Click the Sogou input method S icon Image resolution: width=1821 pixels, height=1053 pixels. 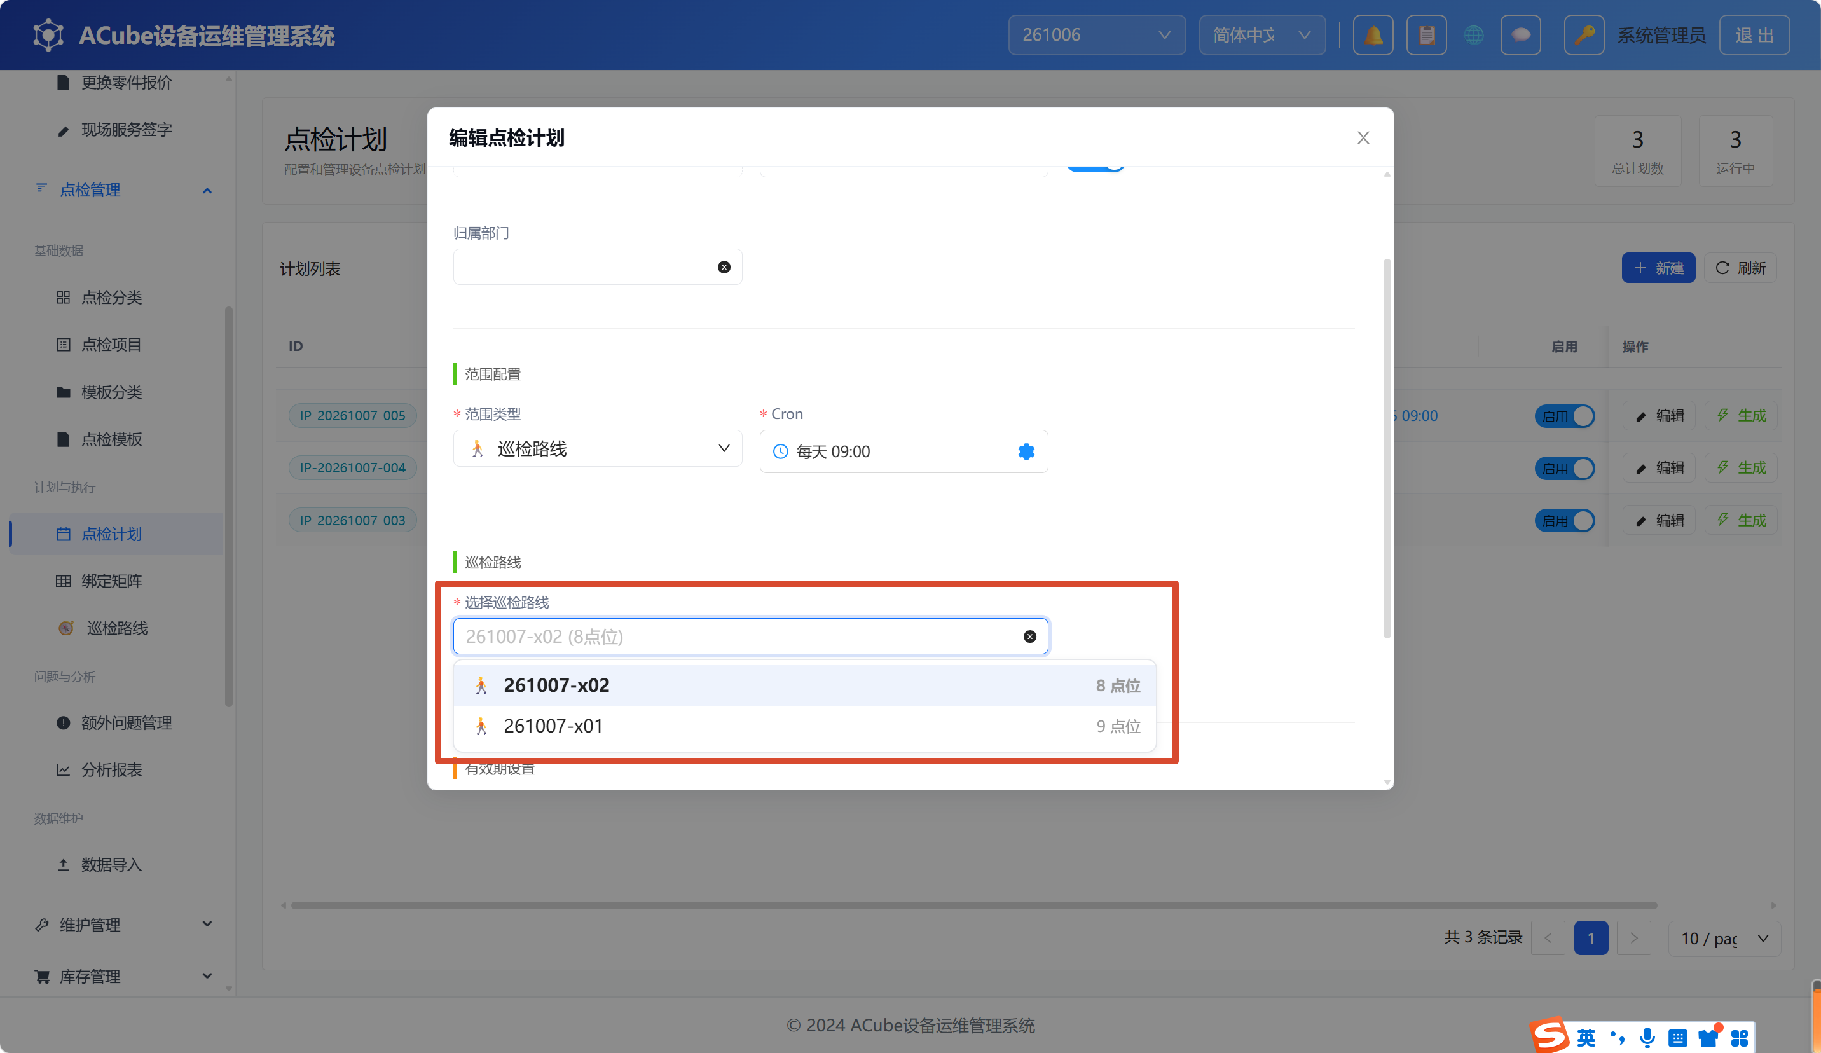point(1550,1036)
